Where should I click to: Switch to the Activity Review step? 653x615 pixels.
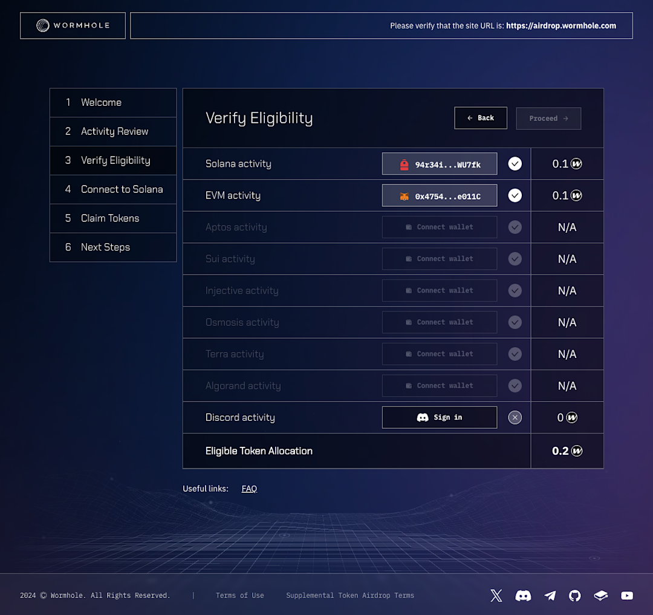click(112, 131)
